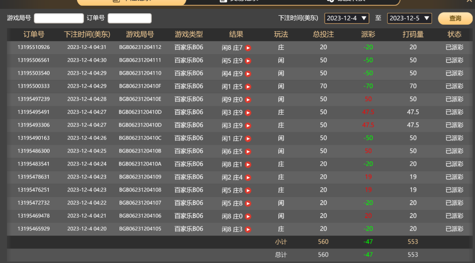Open the end date dropdown 2023-12-5

(409, 18)
